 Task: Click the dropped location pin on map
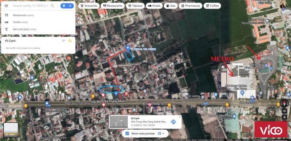tap(128, 48)
